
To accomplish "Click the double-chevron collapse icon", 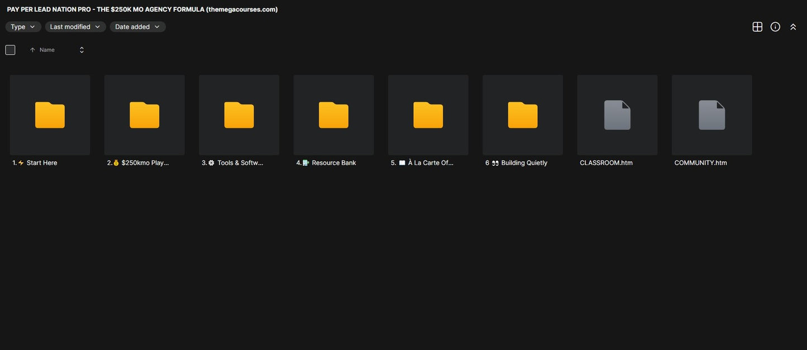I will point(793,27).
